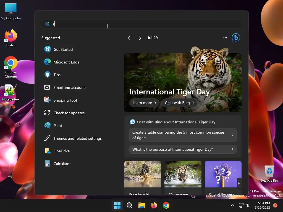283x212 pixels.
Task: Click Learn more button
Action: [144, 103]
